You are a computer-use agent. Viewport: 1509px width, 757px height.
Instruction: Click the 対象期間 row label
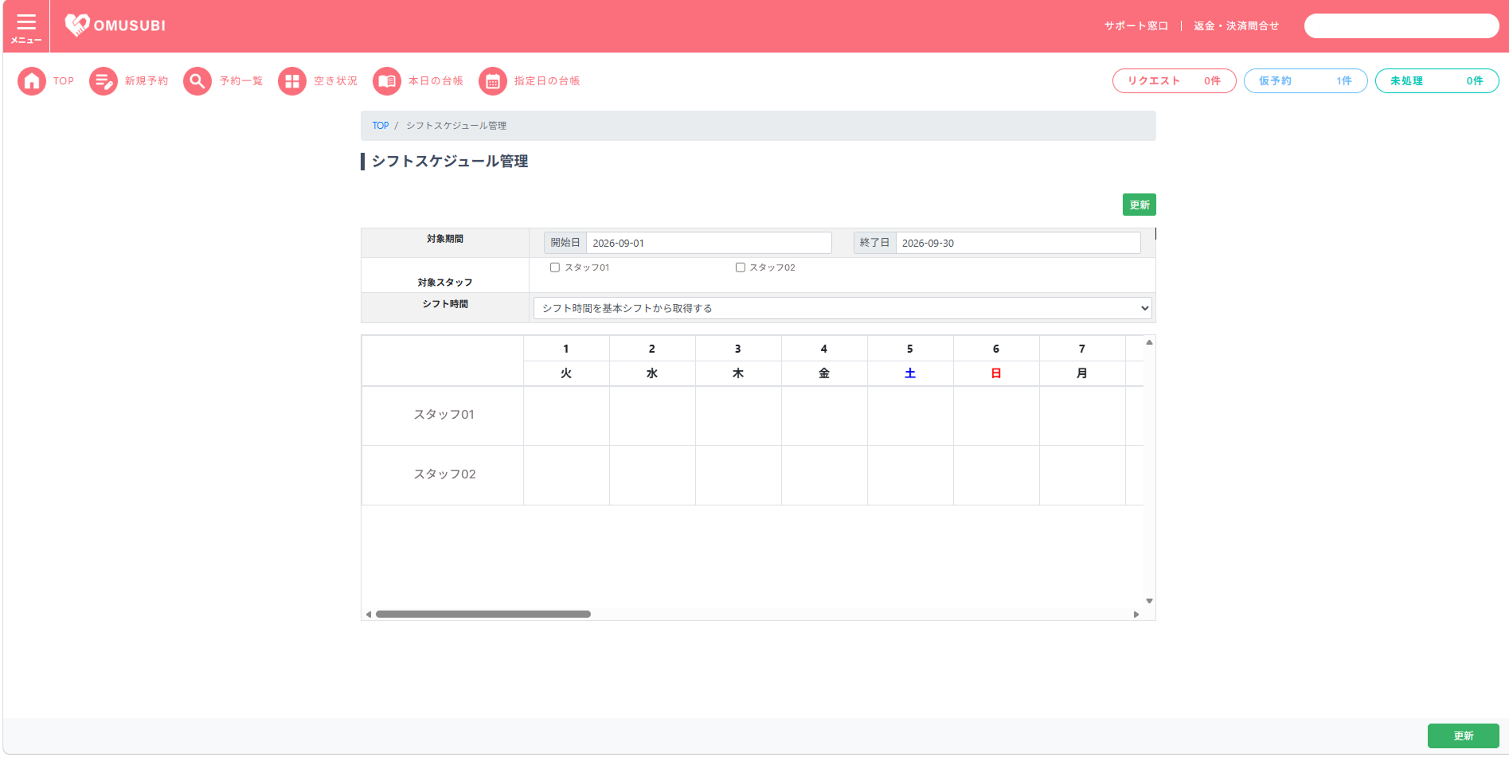click(x=445, y=239)
